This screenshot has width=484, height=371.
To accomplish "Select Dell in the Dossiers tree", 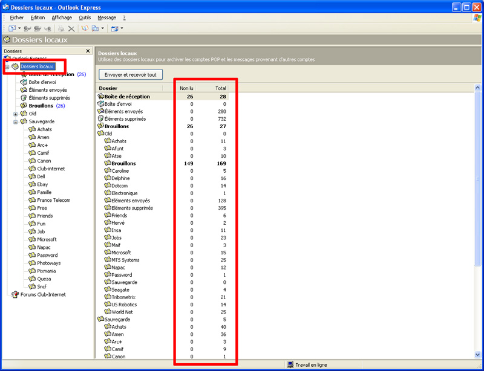I will coord(41,176).
